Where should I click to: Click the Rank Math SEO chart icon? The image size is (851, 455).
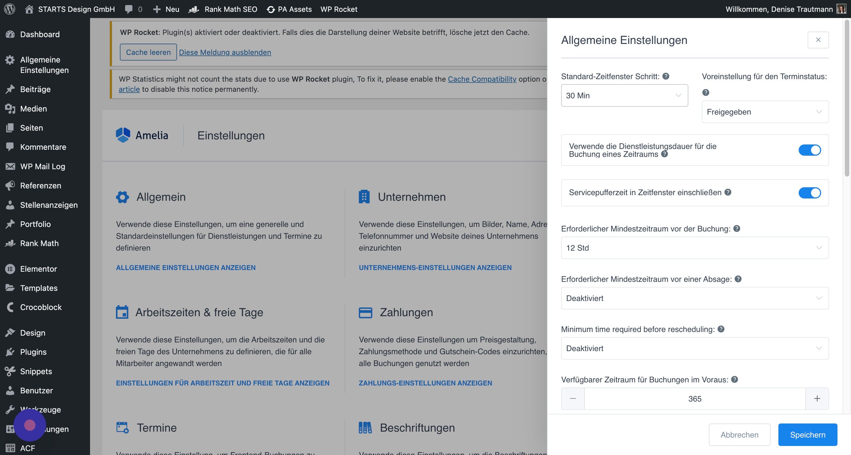click(194, 10)
